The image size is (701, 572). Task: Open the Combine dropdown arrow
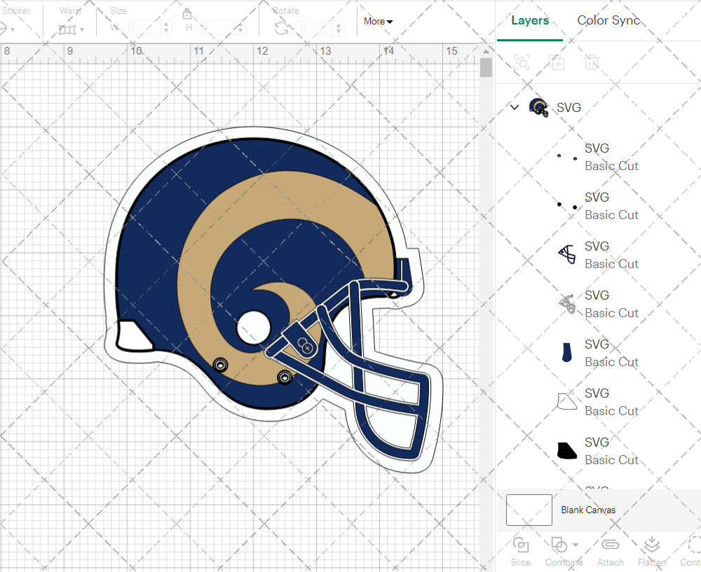pos(576,545)
